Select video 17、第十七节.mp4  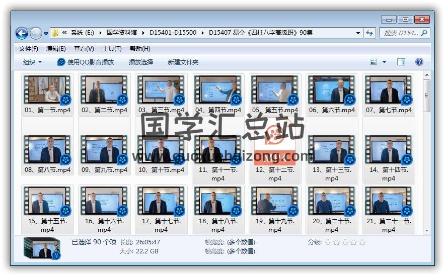[x=161, y=210]
